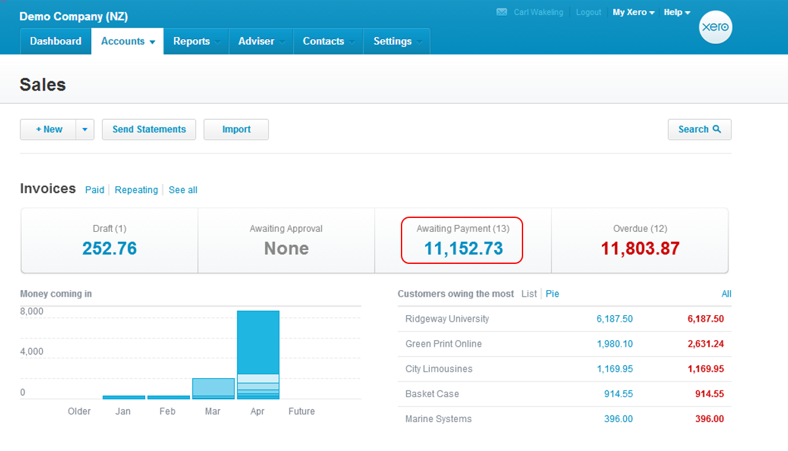Expand the Help dropdown
The height and width of the screenshot is (451, 788).
[x=677, y=12]
